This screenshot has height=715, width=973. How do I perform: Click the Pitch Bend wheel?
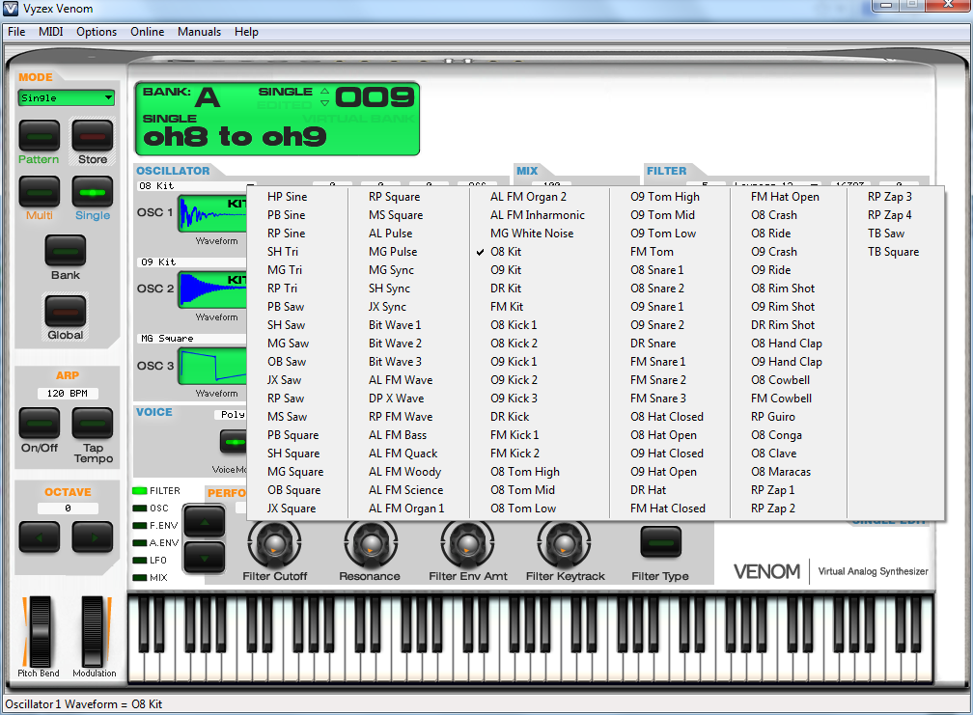pyautogui.click(x=39, y=631)
